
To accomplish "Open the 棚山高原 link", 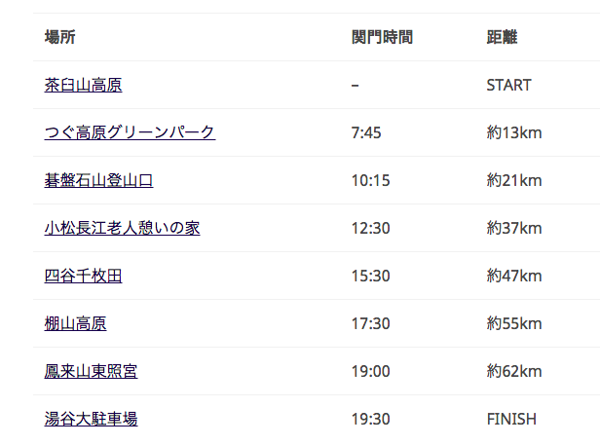I will pos(75,323).
